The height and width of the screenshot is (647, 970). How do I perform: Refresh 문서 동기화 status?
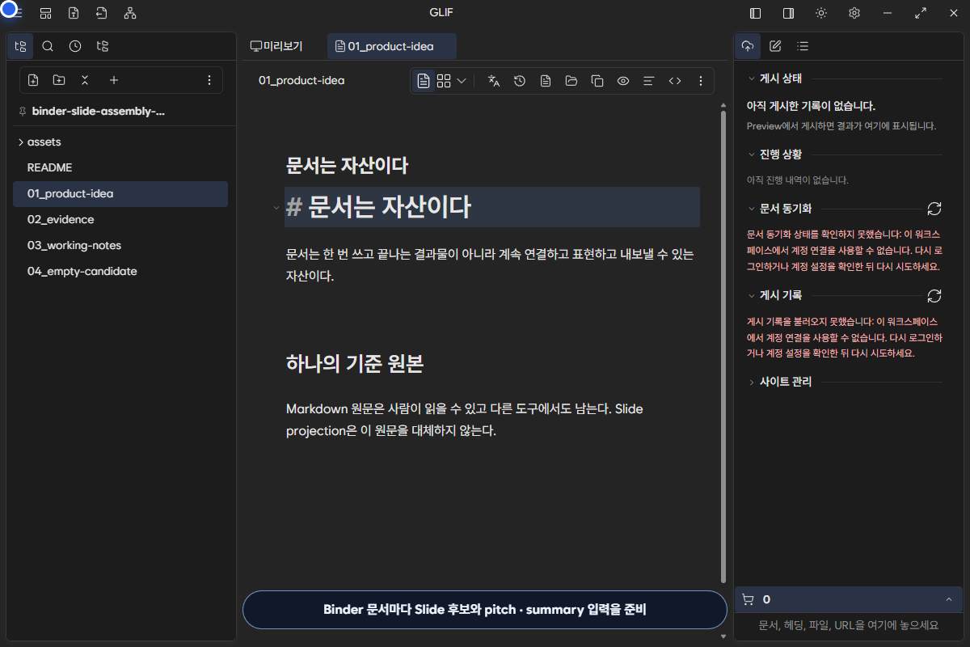pos(934,209)
